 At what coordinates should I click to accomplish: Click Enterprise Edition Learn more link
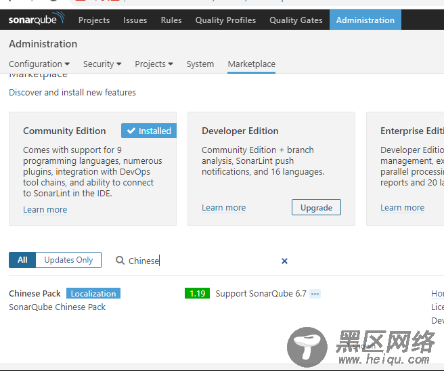coord(402,208)
